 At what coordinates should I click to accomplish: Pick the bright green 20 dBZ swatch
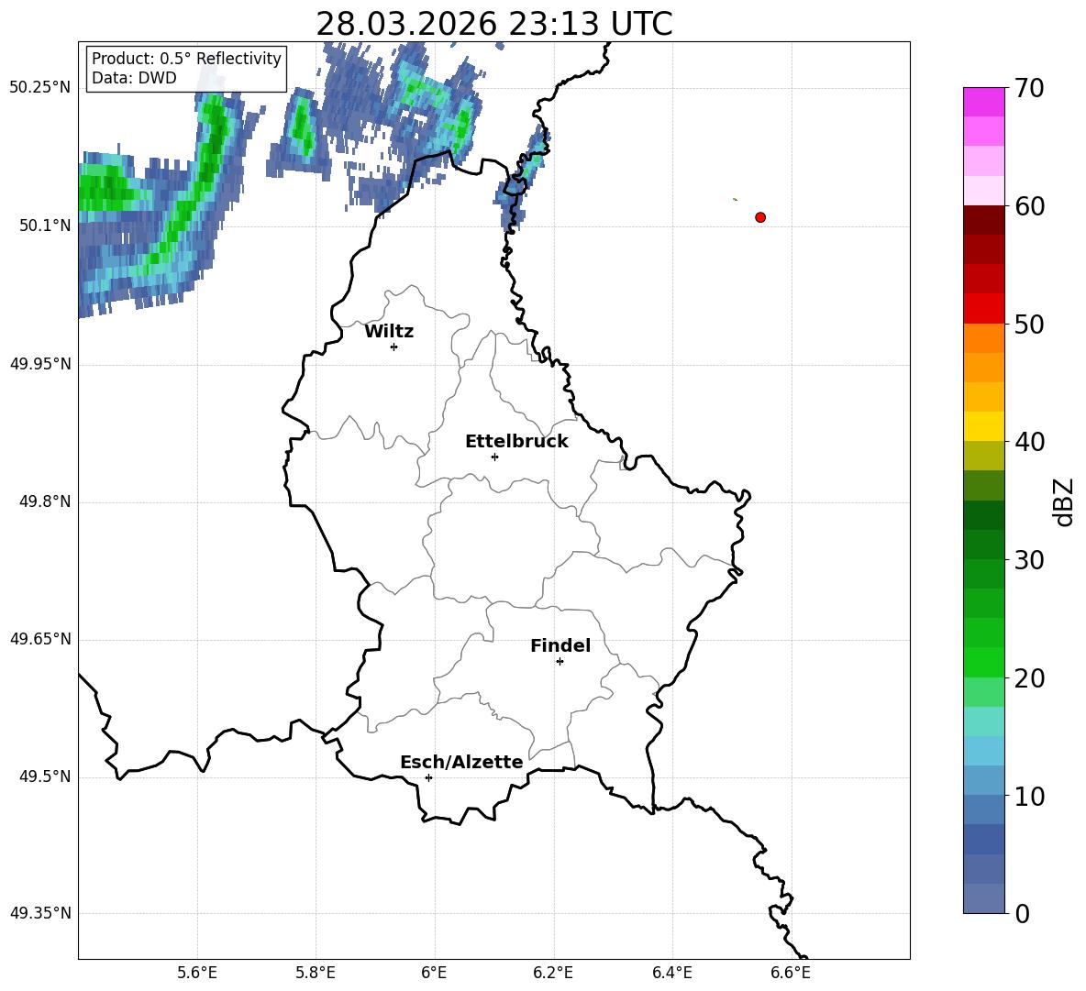(x=984, y=662)
